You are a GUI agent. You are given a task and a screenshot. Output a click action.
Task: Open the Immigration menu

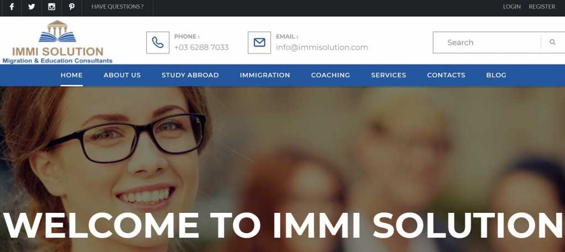pos(265,75)
